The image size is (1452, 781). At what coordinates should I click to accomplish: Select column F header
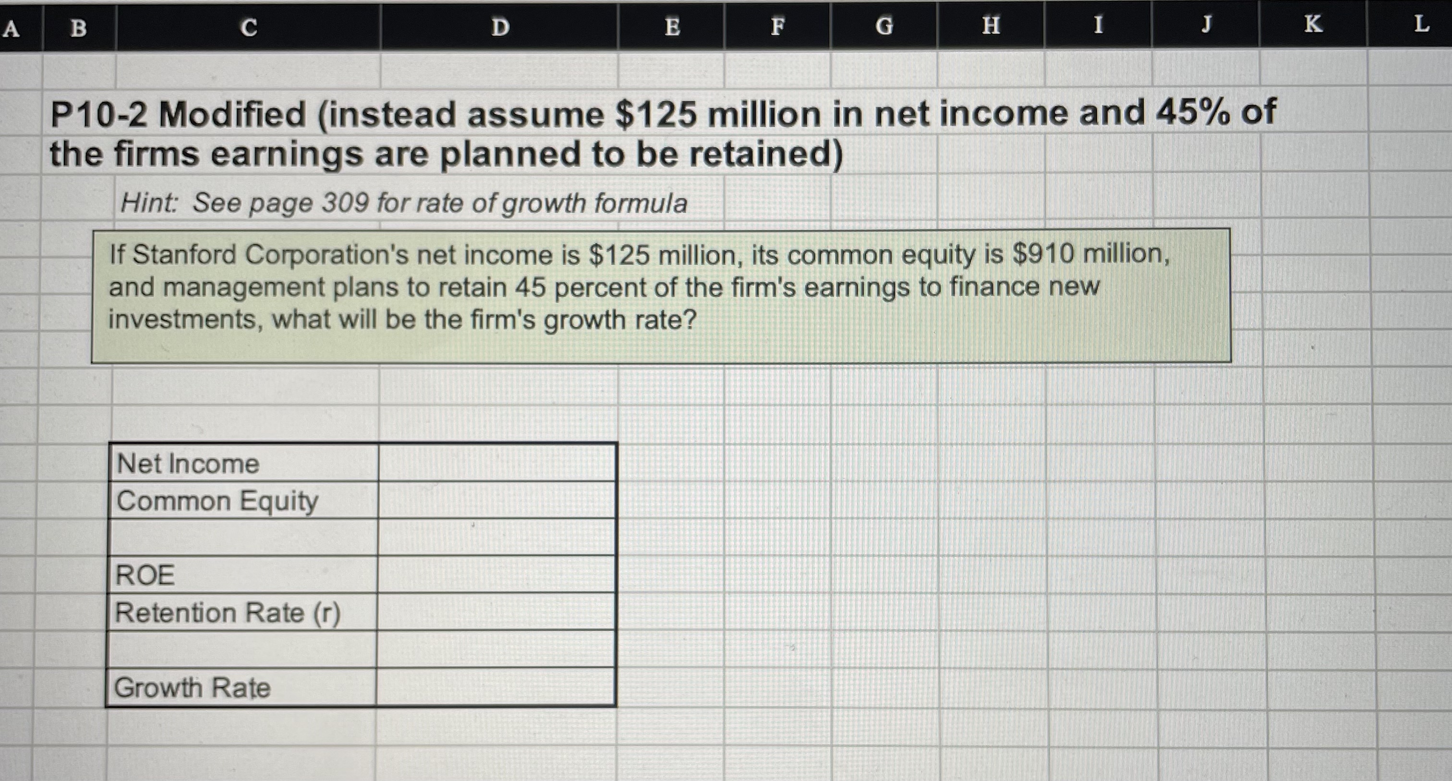click(x=777, y=26)
